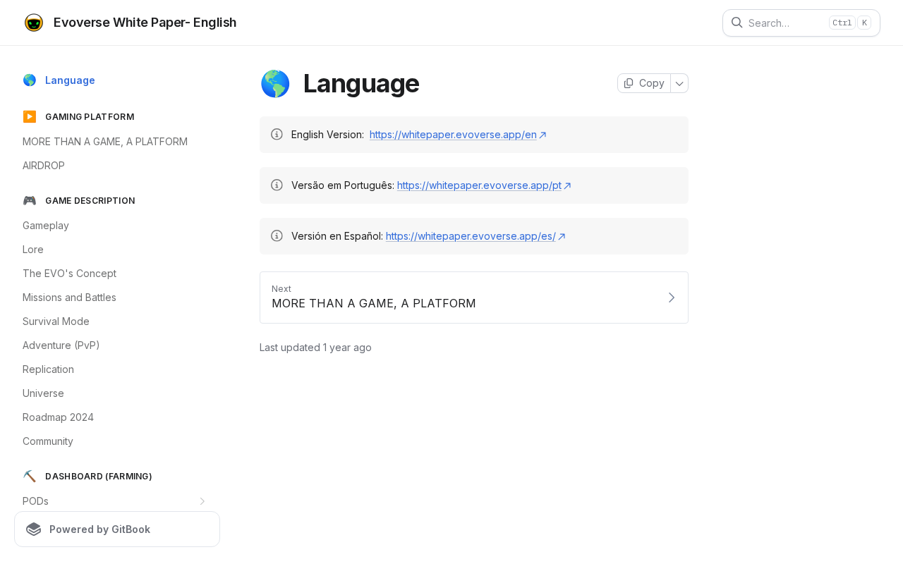Open the English whitepaper link

(458, 135)
